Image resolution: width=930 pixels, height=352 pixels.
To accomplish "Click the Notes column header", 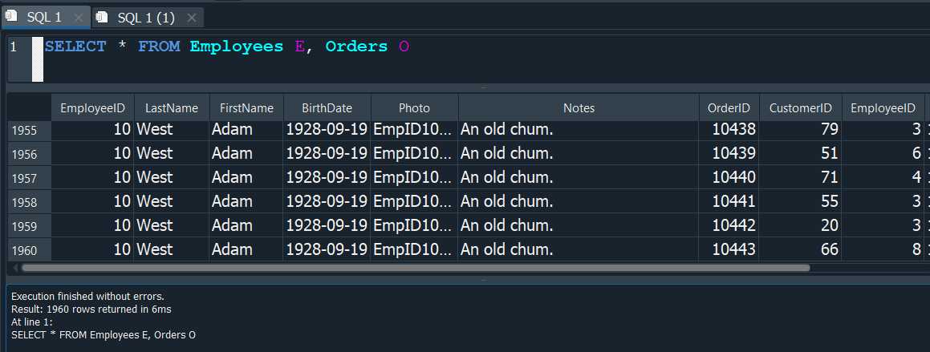I will tap(579, 107).
